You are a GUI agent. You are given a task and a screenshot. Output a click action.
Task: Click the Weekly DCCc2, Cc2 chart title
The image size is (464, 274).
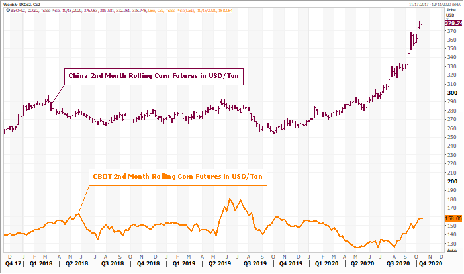[x=21, y=3]
